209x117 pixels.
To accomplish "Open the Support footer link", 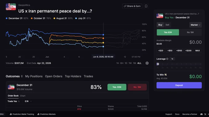I will (169, 114).
